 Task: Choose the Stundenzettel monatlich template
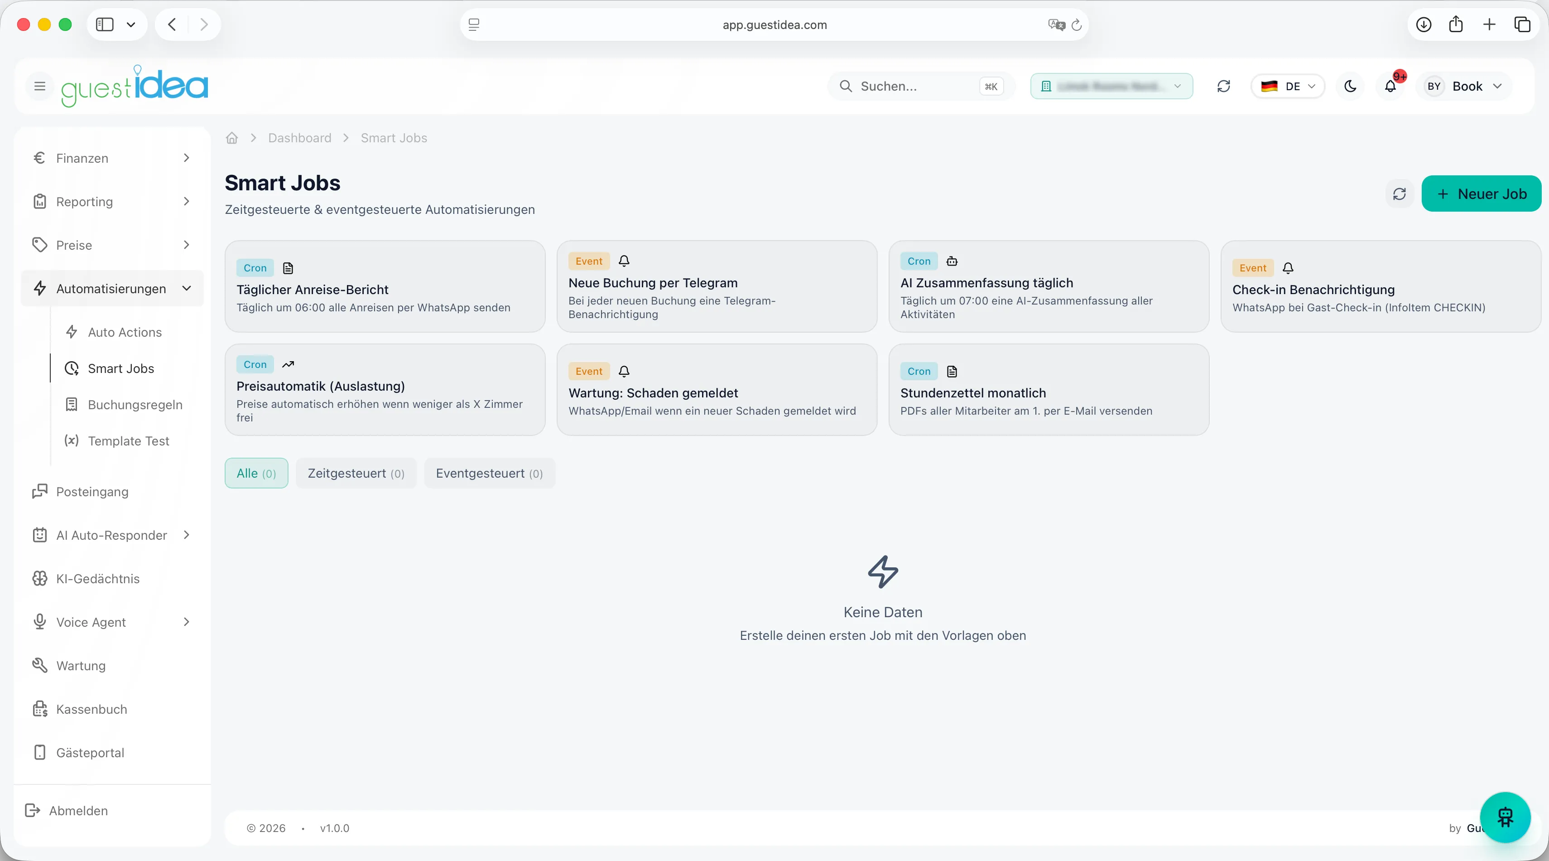[1049, 390]
